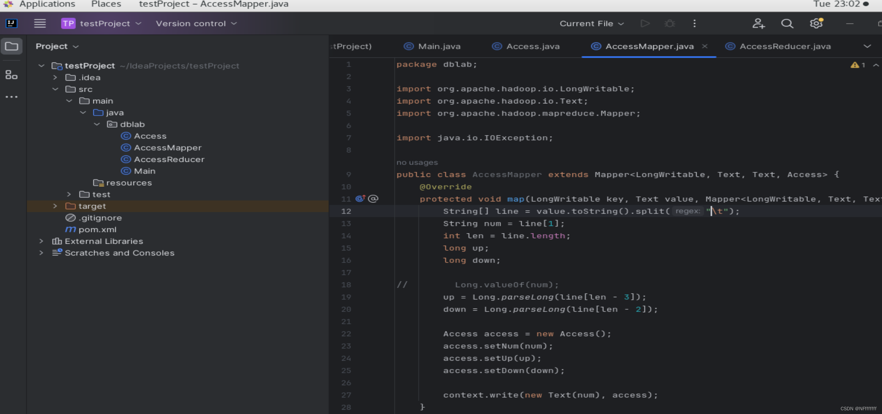Click the recursive call gutter icon on line 11
Viewport: 882px width, 414px height.
tap(373, 198)
